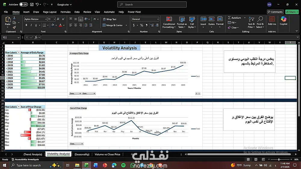Open the font size dropdown
Viewport: 301px width, 169px height.
coord(54,19)
